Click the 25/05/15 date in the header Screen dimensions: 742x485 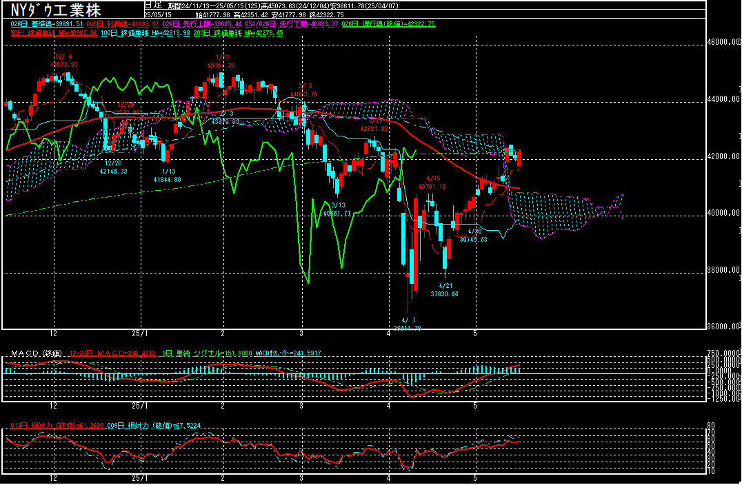coord(158,14)
